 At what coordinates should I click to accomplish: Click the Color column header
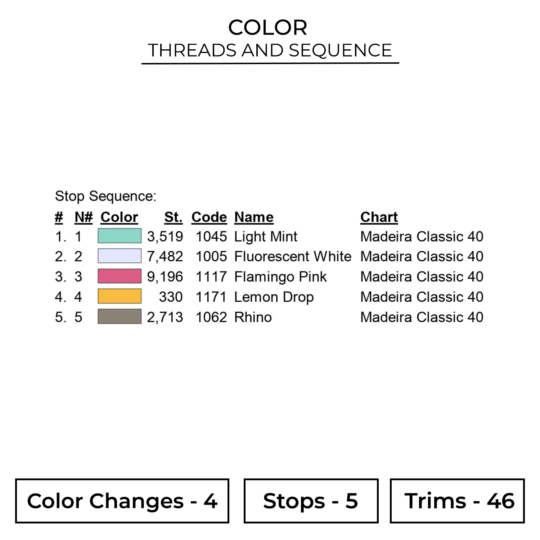(119, 217)
